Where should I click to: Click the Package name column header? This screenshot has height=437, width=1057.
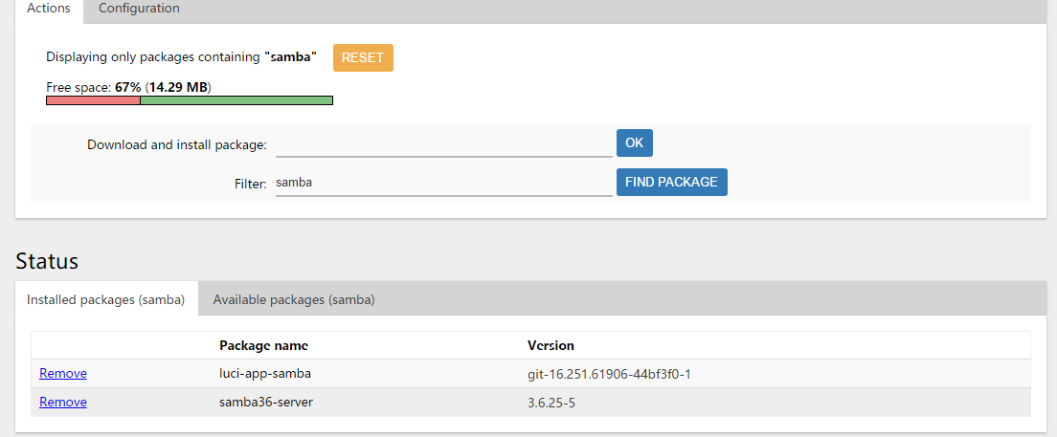point(263,345)
